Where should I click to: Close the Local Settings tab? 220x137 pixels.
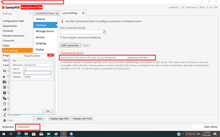pos(83,13)
